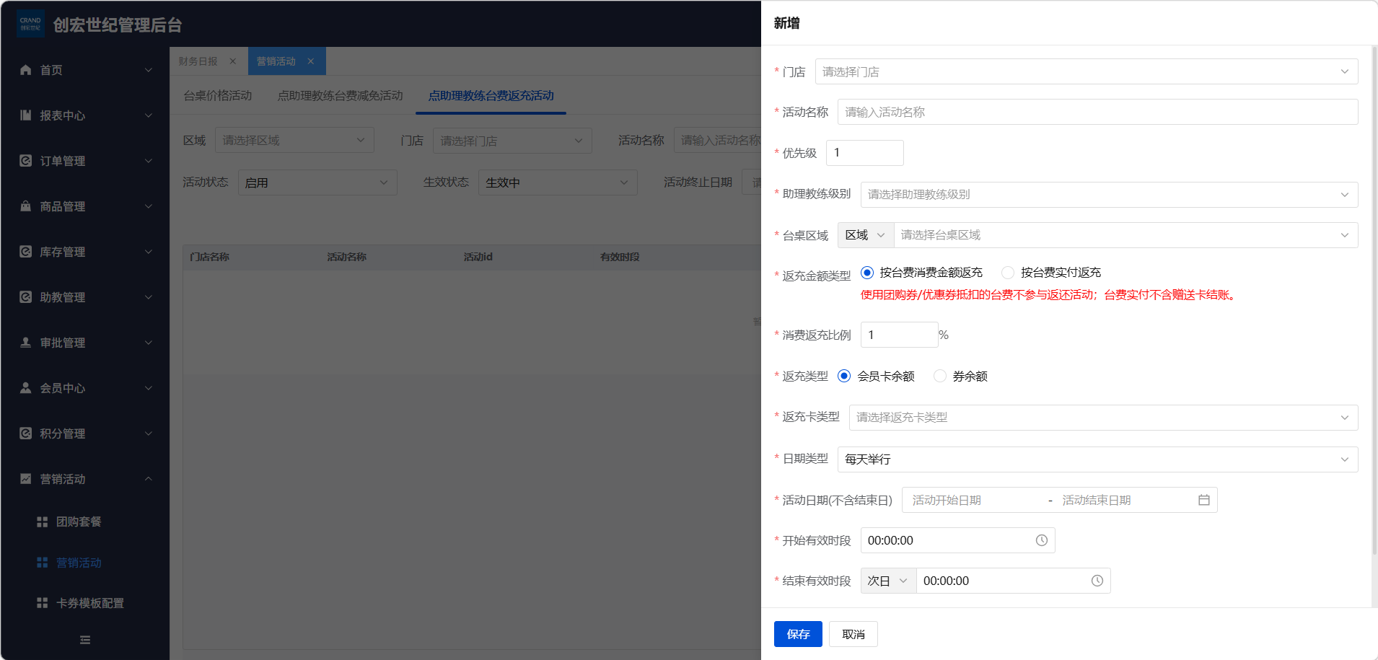Select the 会员卡余额 radio button

point(844,376)
